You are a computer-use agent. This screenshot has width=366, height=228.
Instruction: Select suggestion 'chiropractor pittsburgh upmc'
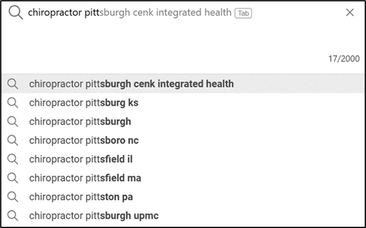click(x=183, y=215)
